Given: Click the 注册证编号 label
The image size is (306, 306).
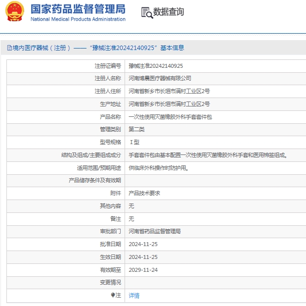Looking at the screenshot, I should coord(108,66).
